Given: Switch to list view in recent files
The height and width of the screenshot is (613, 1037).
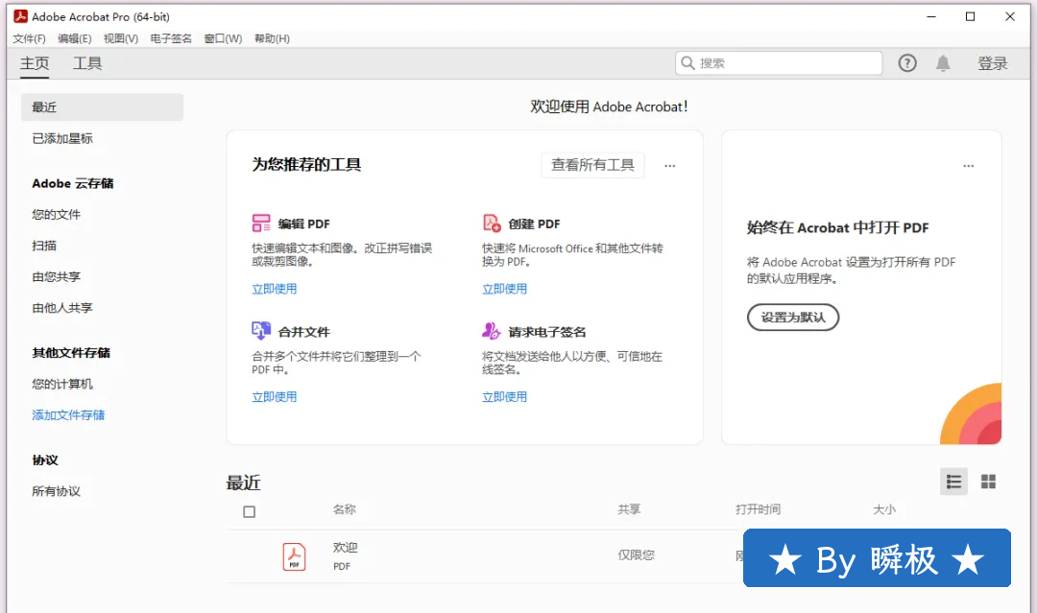Looking at the screenshot, I should [x=953, y=482].
